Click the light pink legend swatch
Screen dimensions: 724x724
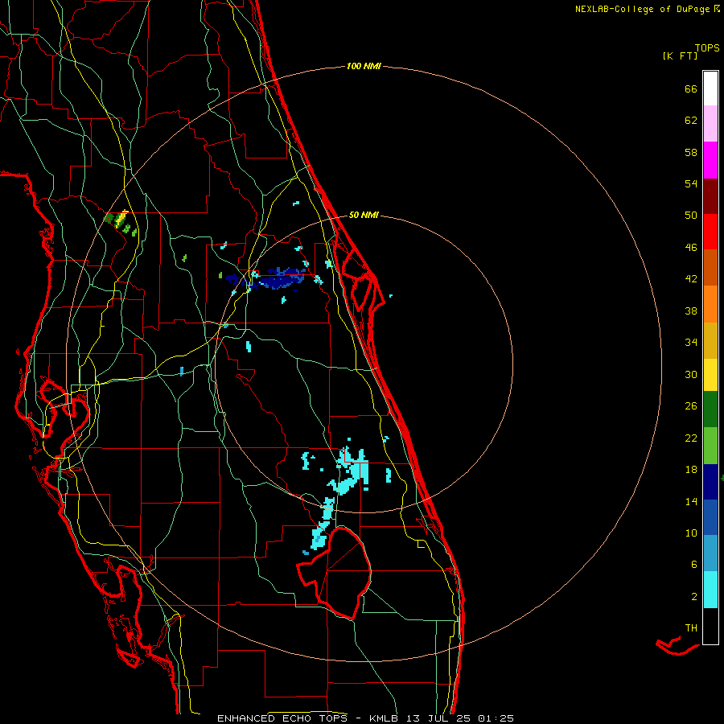click(x=710, y=123)
